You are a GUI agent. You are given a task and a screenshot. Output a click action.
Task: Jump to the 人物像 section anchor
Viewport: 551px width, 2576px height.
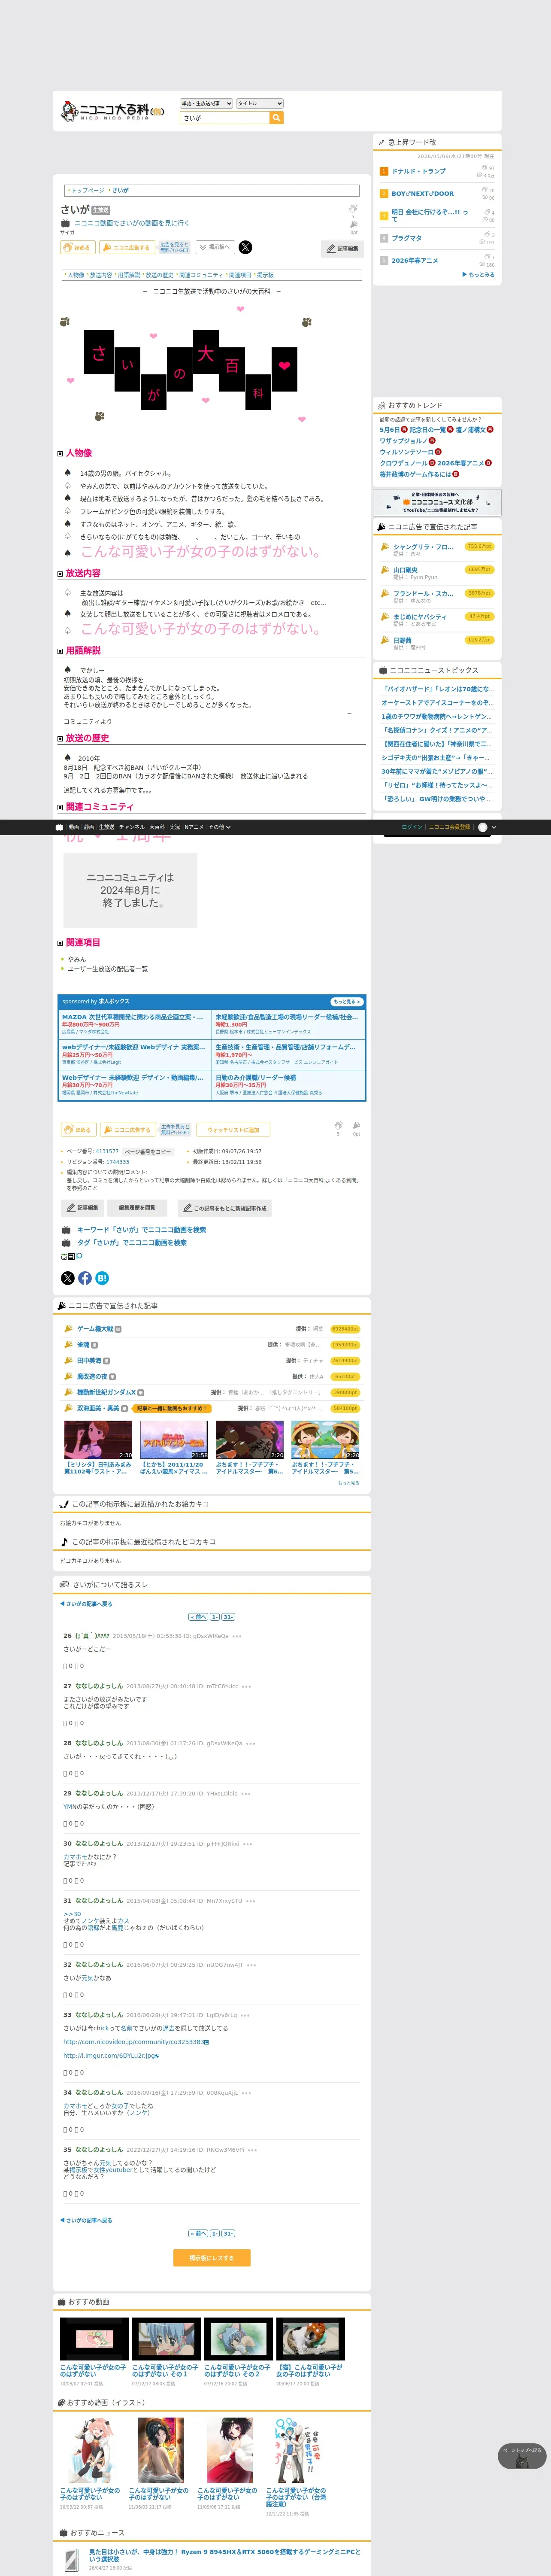pos(76,275)
